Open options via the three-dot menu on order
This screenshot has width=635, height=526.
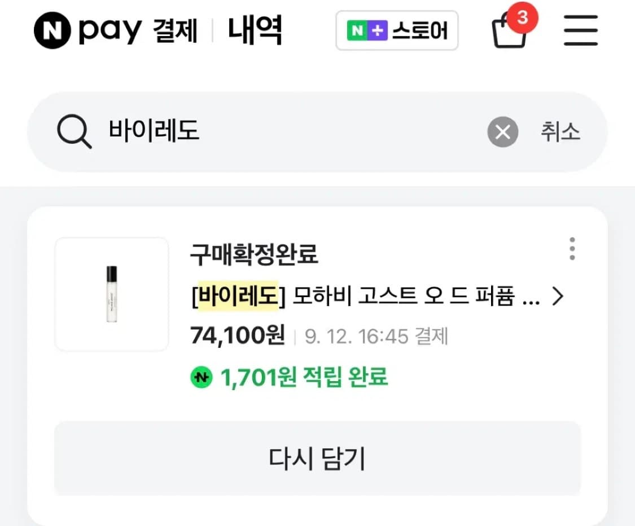tap(572, 248)
